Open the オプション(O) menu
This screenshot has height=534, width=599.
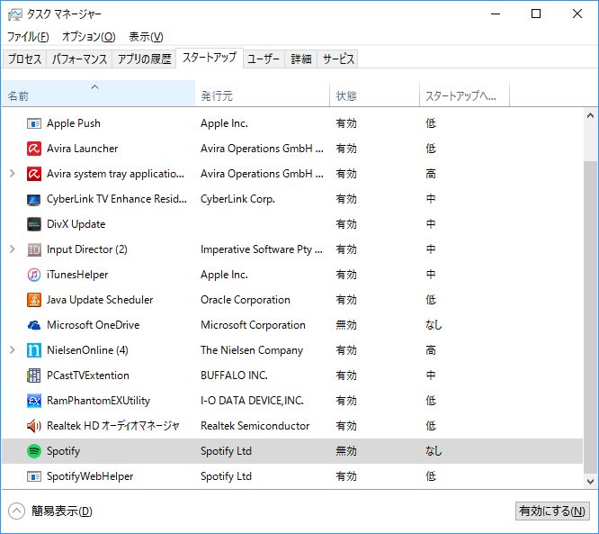click(89, 37)
